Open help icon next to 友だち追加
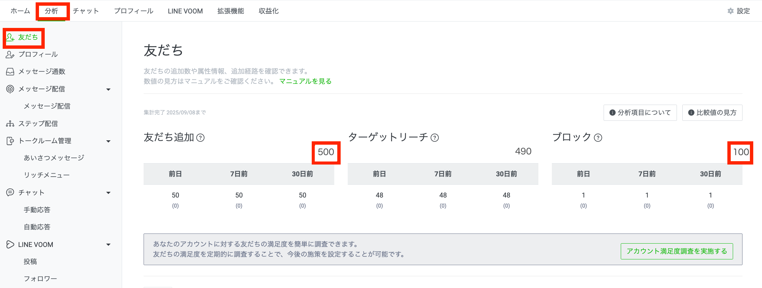The height and width of the screenshot is (288, 762). pyautogui.click(x=200, y=138)
